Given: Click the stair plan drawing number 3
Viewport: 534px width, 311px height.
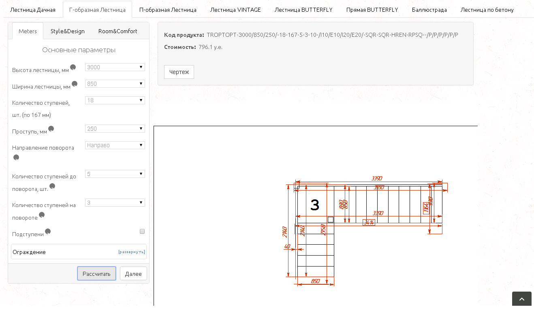Looking at the screenshot, I should click(315, 205).
